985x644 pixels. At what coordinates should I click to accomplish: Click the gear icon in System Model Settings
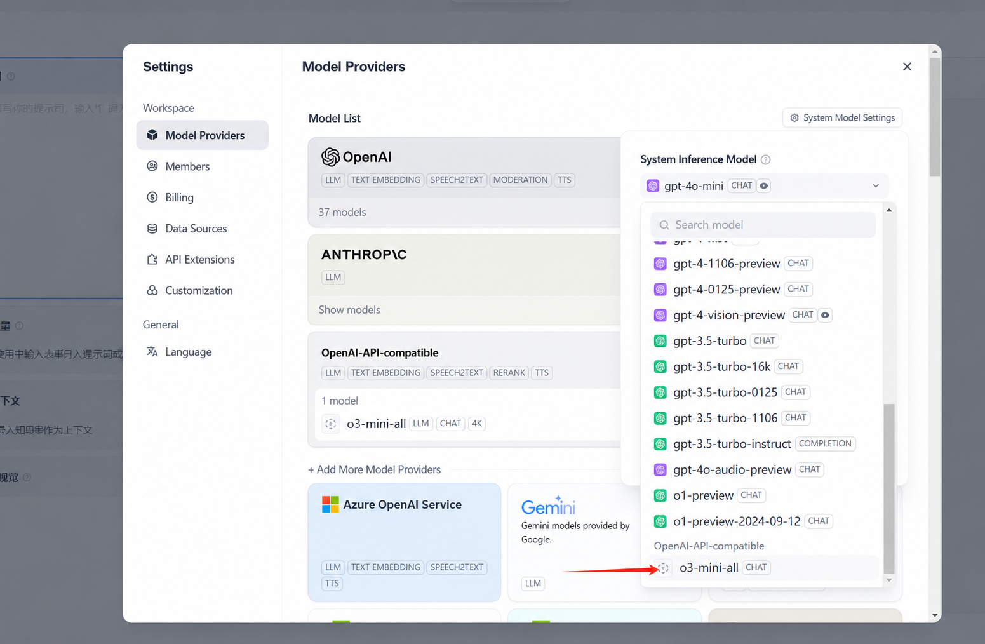coord(794,117)
